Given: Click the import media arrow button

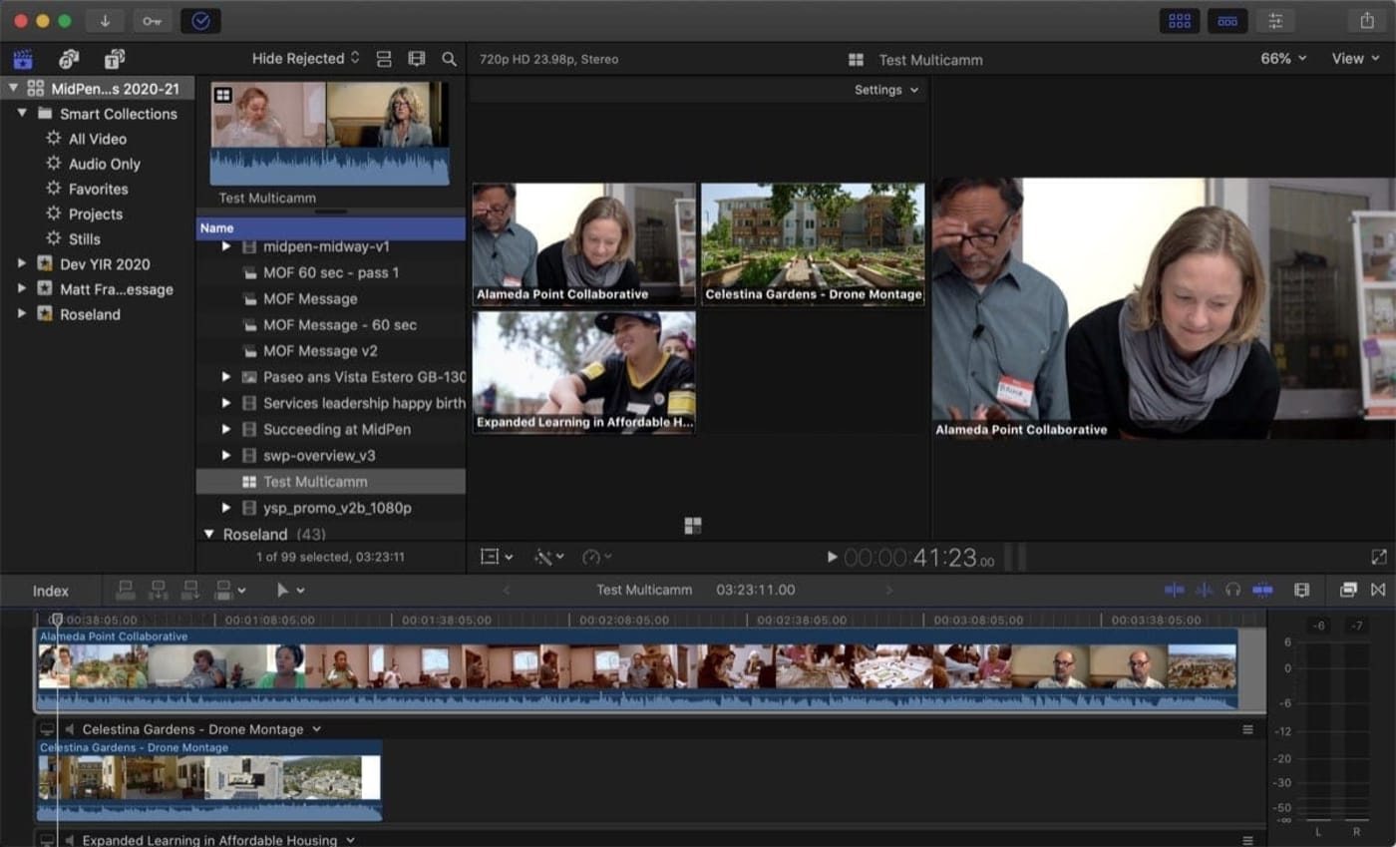Looking at the screenshot, I should pyautogui.click(x=105, y=21).
